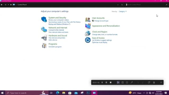Viewport: 169px width, 95px height.
Task: Open Change account type link
Action: (x=101, y=21)
